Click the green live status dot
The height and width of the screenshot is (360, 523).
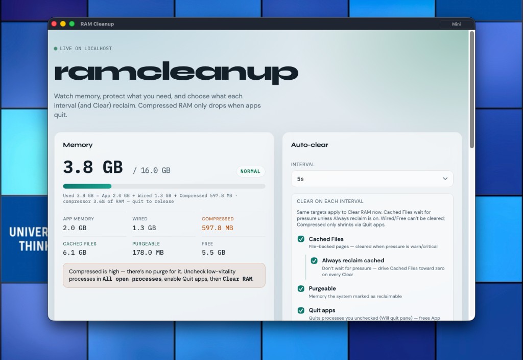point(56,49)
